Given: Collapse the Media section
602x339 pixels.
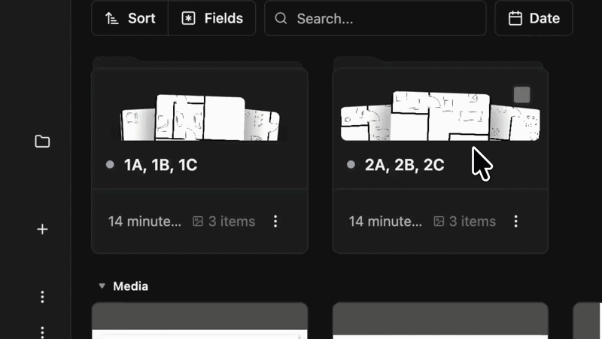Looking at the screenshot, I should 102,286.
